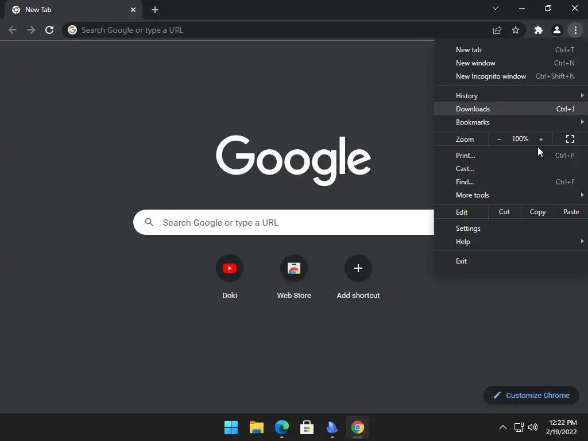Select New tab menu entry
This screenshot has height=441, width=588.
pyautogui.click(x=510, y=50)
